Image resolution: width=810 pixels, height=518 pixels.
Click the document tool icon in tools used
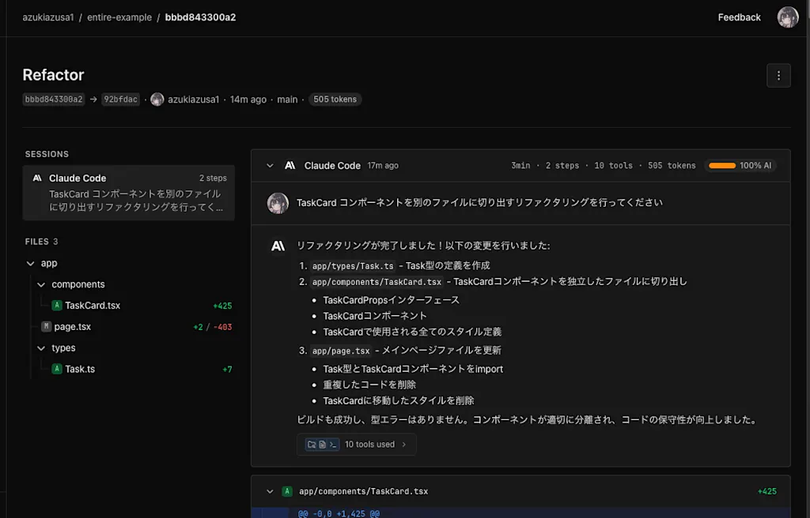point(323,445)
